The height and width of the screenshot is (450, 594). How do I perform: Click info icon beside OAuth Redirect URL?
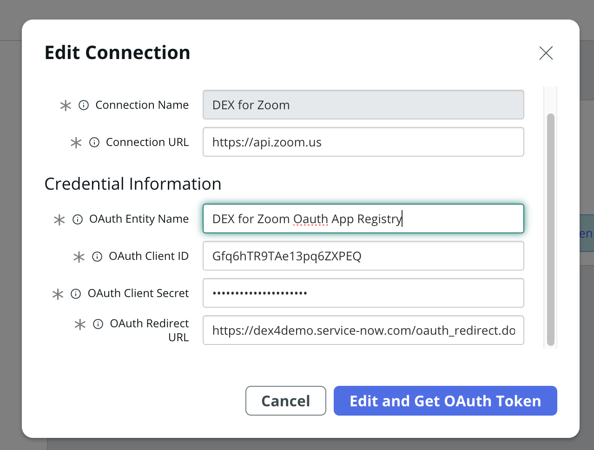[98, 324]
